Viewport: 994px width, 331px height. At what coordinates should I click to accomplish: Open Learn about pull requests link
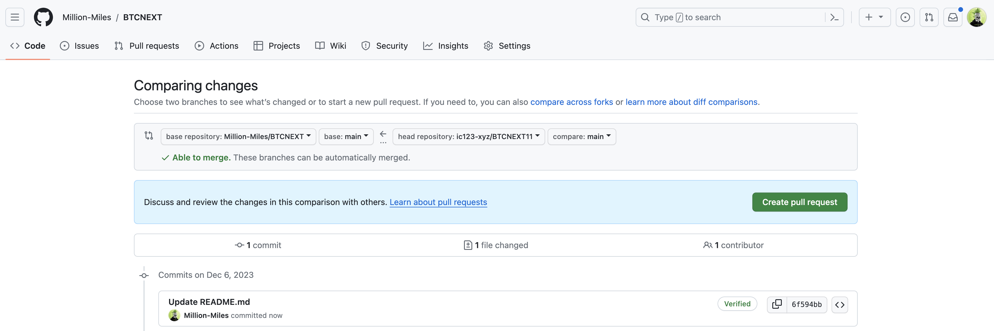[438, 202]
